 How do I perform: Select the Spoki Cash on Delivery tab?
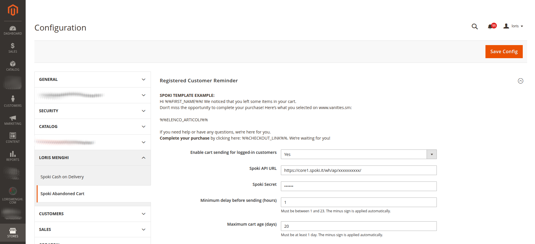(62, 177)
